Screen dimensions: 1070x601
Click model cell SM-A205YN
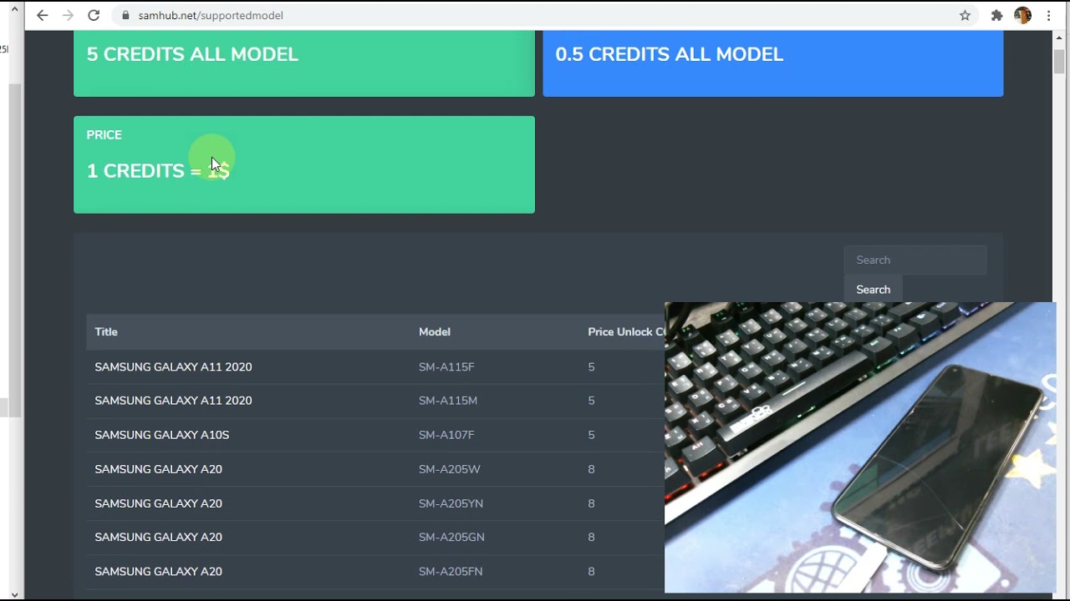451,503
